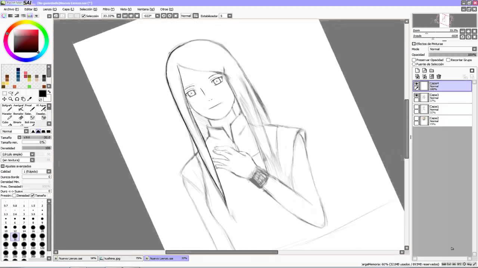Open the Lienzo menu
Screen dimensions: 478x268
pyautogui.click(x=50, y=9)
